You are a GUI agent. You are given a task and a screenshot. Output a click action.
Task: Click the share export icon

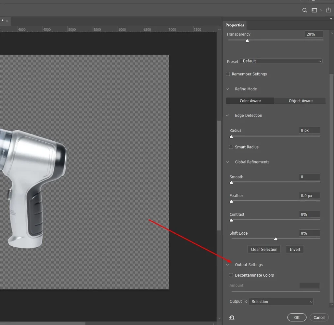pos(328,10)
